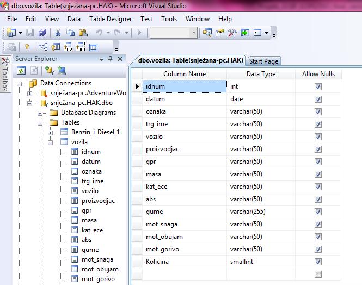Screen dimensions: 362x285
Task: Click the Undo arrow icon
Action: point(99,33)
